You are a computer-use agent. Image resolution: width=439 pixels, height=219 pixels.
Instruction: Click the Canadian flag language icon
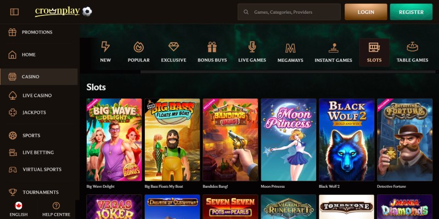pos(19,206)
